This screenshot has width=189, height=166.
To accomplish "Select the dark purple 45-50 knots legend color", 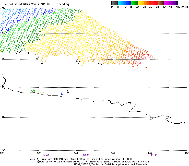I will (x=174, y=3).
